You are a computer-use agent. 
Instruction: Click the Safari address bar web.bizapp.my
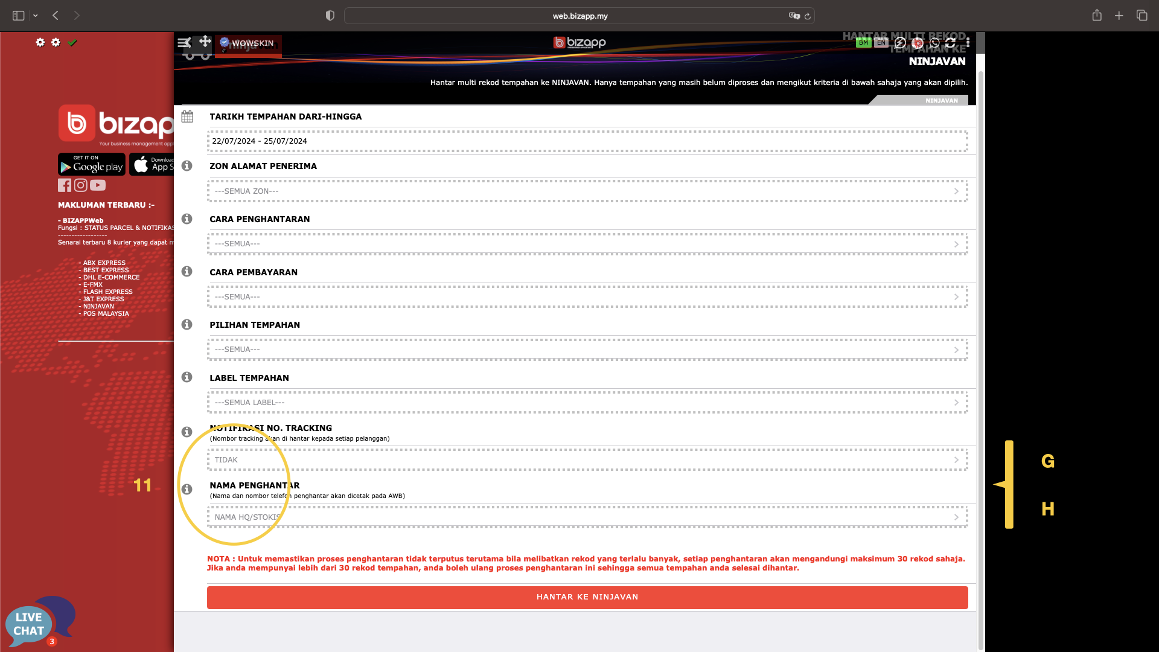pos(579,16)
